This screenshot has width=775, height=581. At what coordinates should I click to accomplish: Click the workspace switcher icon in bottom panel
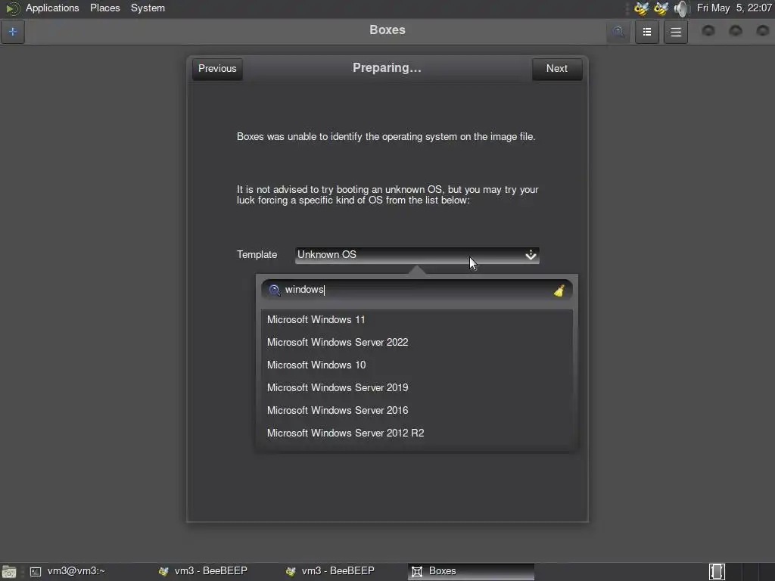(717, 572)
